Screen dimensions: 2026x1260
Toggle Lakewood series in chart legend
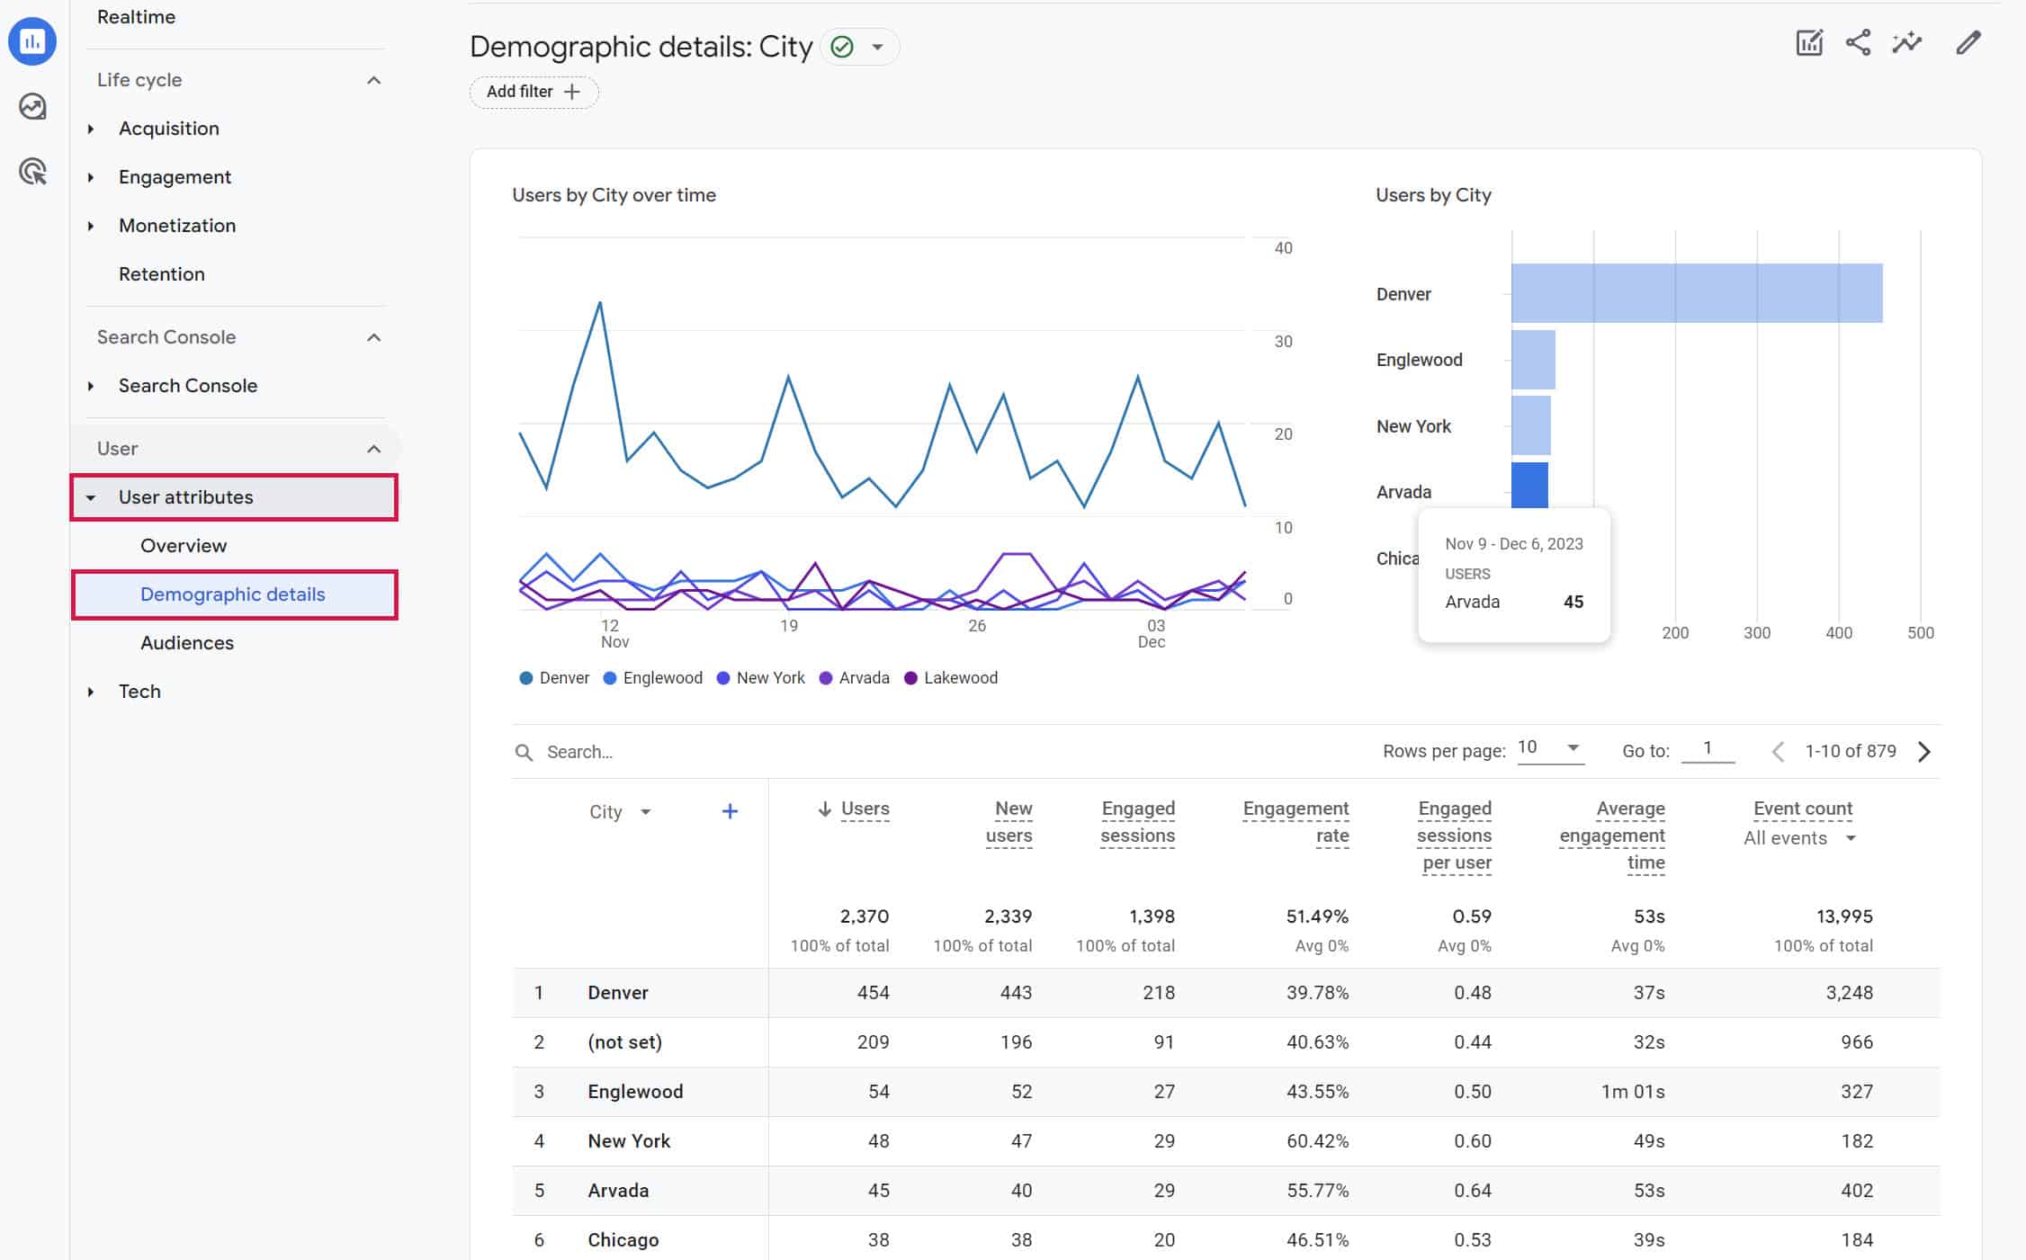click(951, 678)
